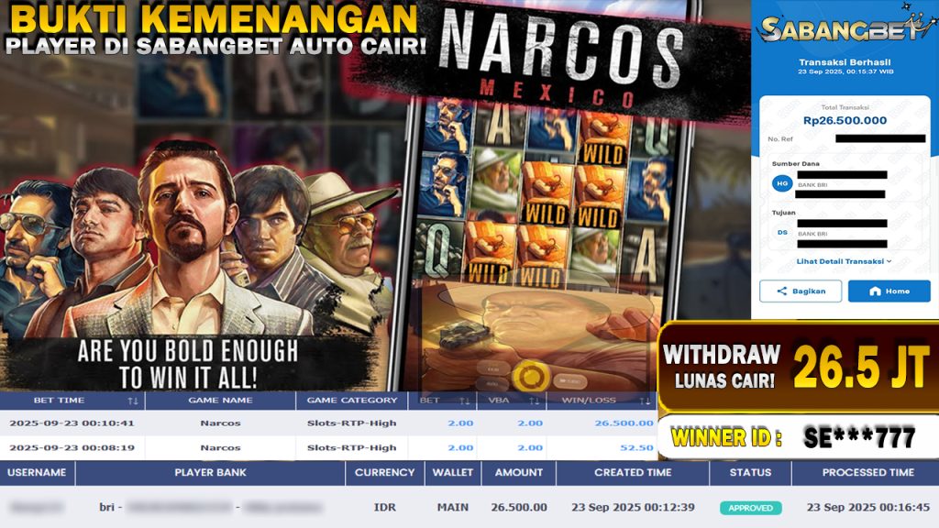939x528 pixels.
Task: Select the HG source avatar
Action: point(782,183)
